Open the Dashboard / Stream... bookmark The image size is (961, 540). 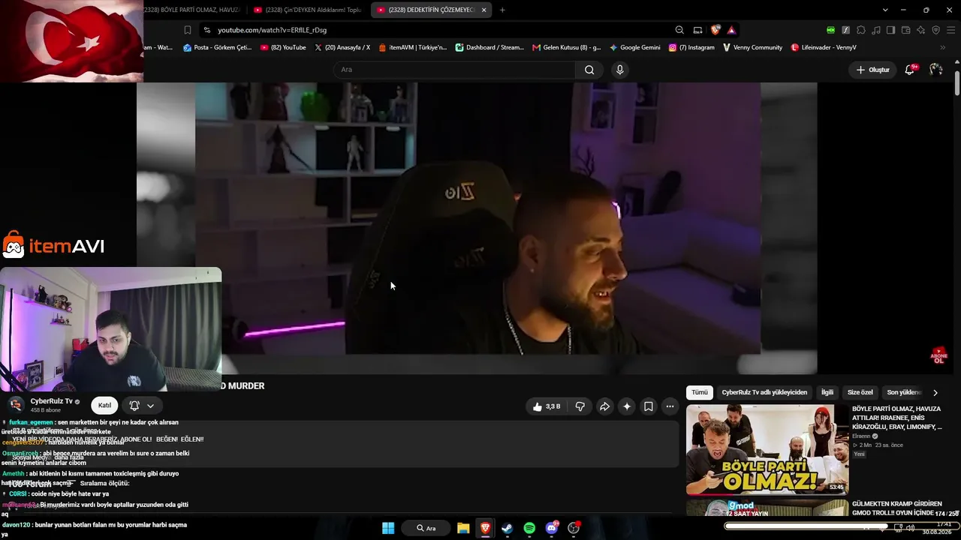[490, 47]
